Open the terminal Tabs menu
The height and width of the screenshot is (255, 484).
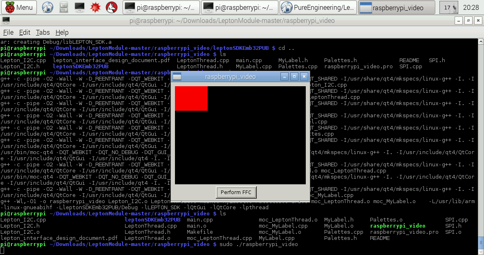tap(43, 32)
